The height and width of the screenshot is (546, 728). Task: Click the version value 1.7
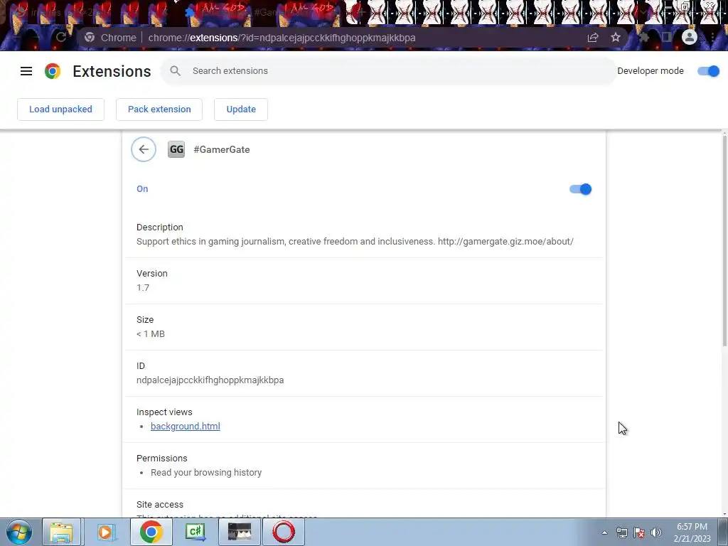pos(142,288)
